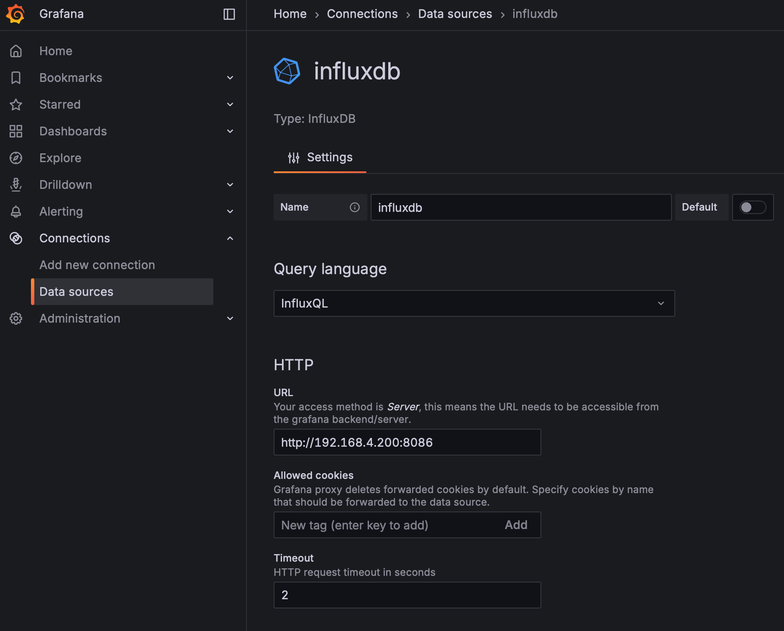The image size is (784, 631).
Task: Toggle the sidebar dock menu icon
Action: pyautogui.click(x=229, y=14)
